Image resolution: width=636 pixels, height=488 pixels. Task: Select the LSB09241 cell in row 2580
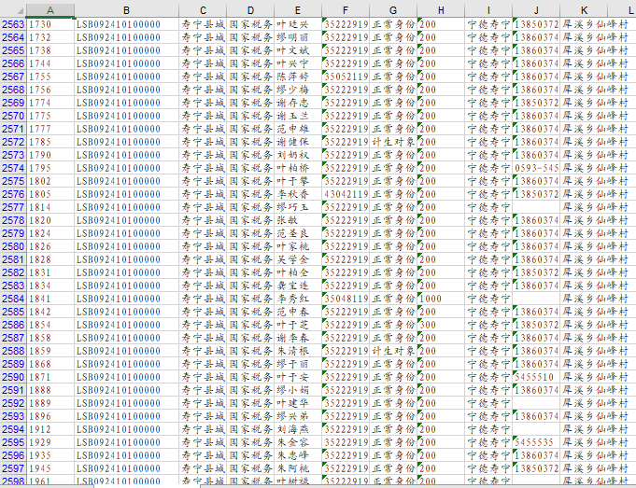(127, 246)
